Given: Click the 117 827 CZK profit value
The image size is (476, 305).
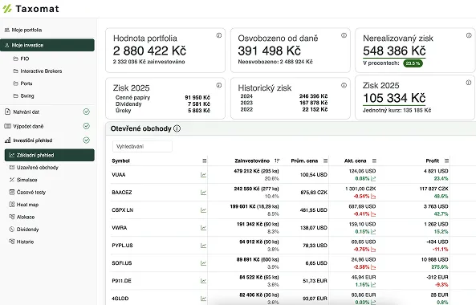Looking at the screenshot, I should pos(433,189).
